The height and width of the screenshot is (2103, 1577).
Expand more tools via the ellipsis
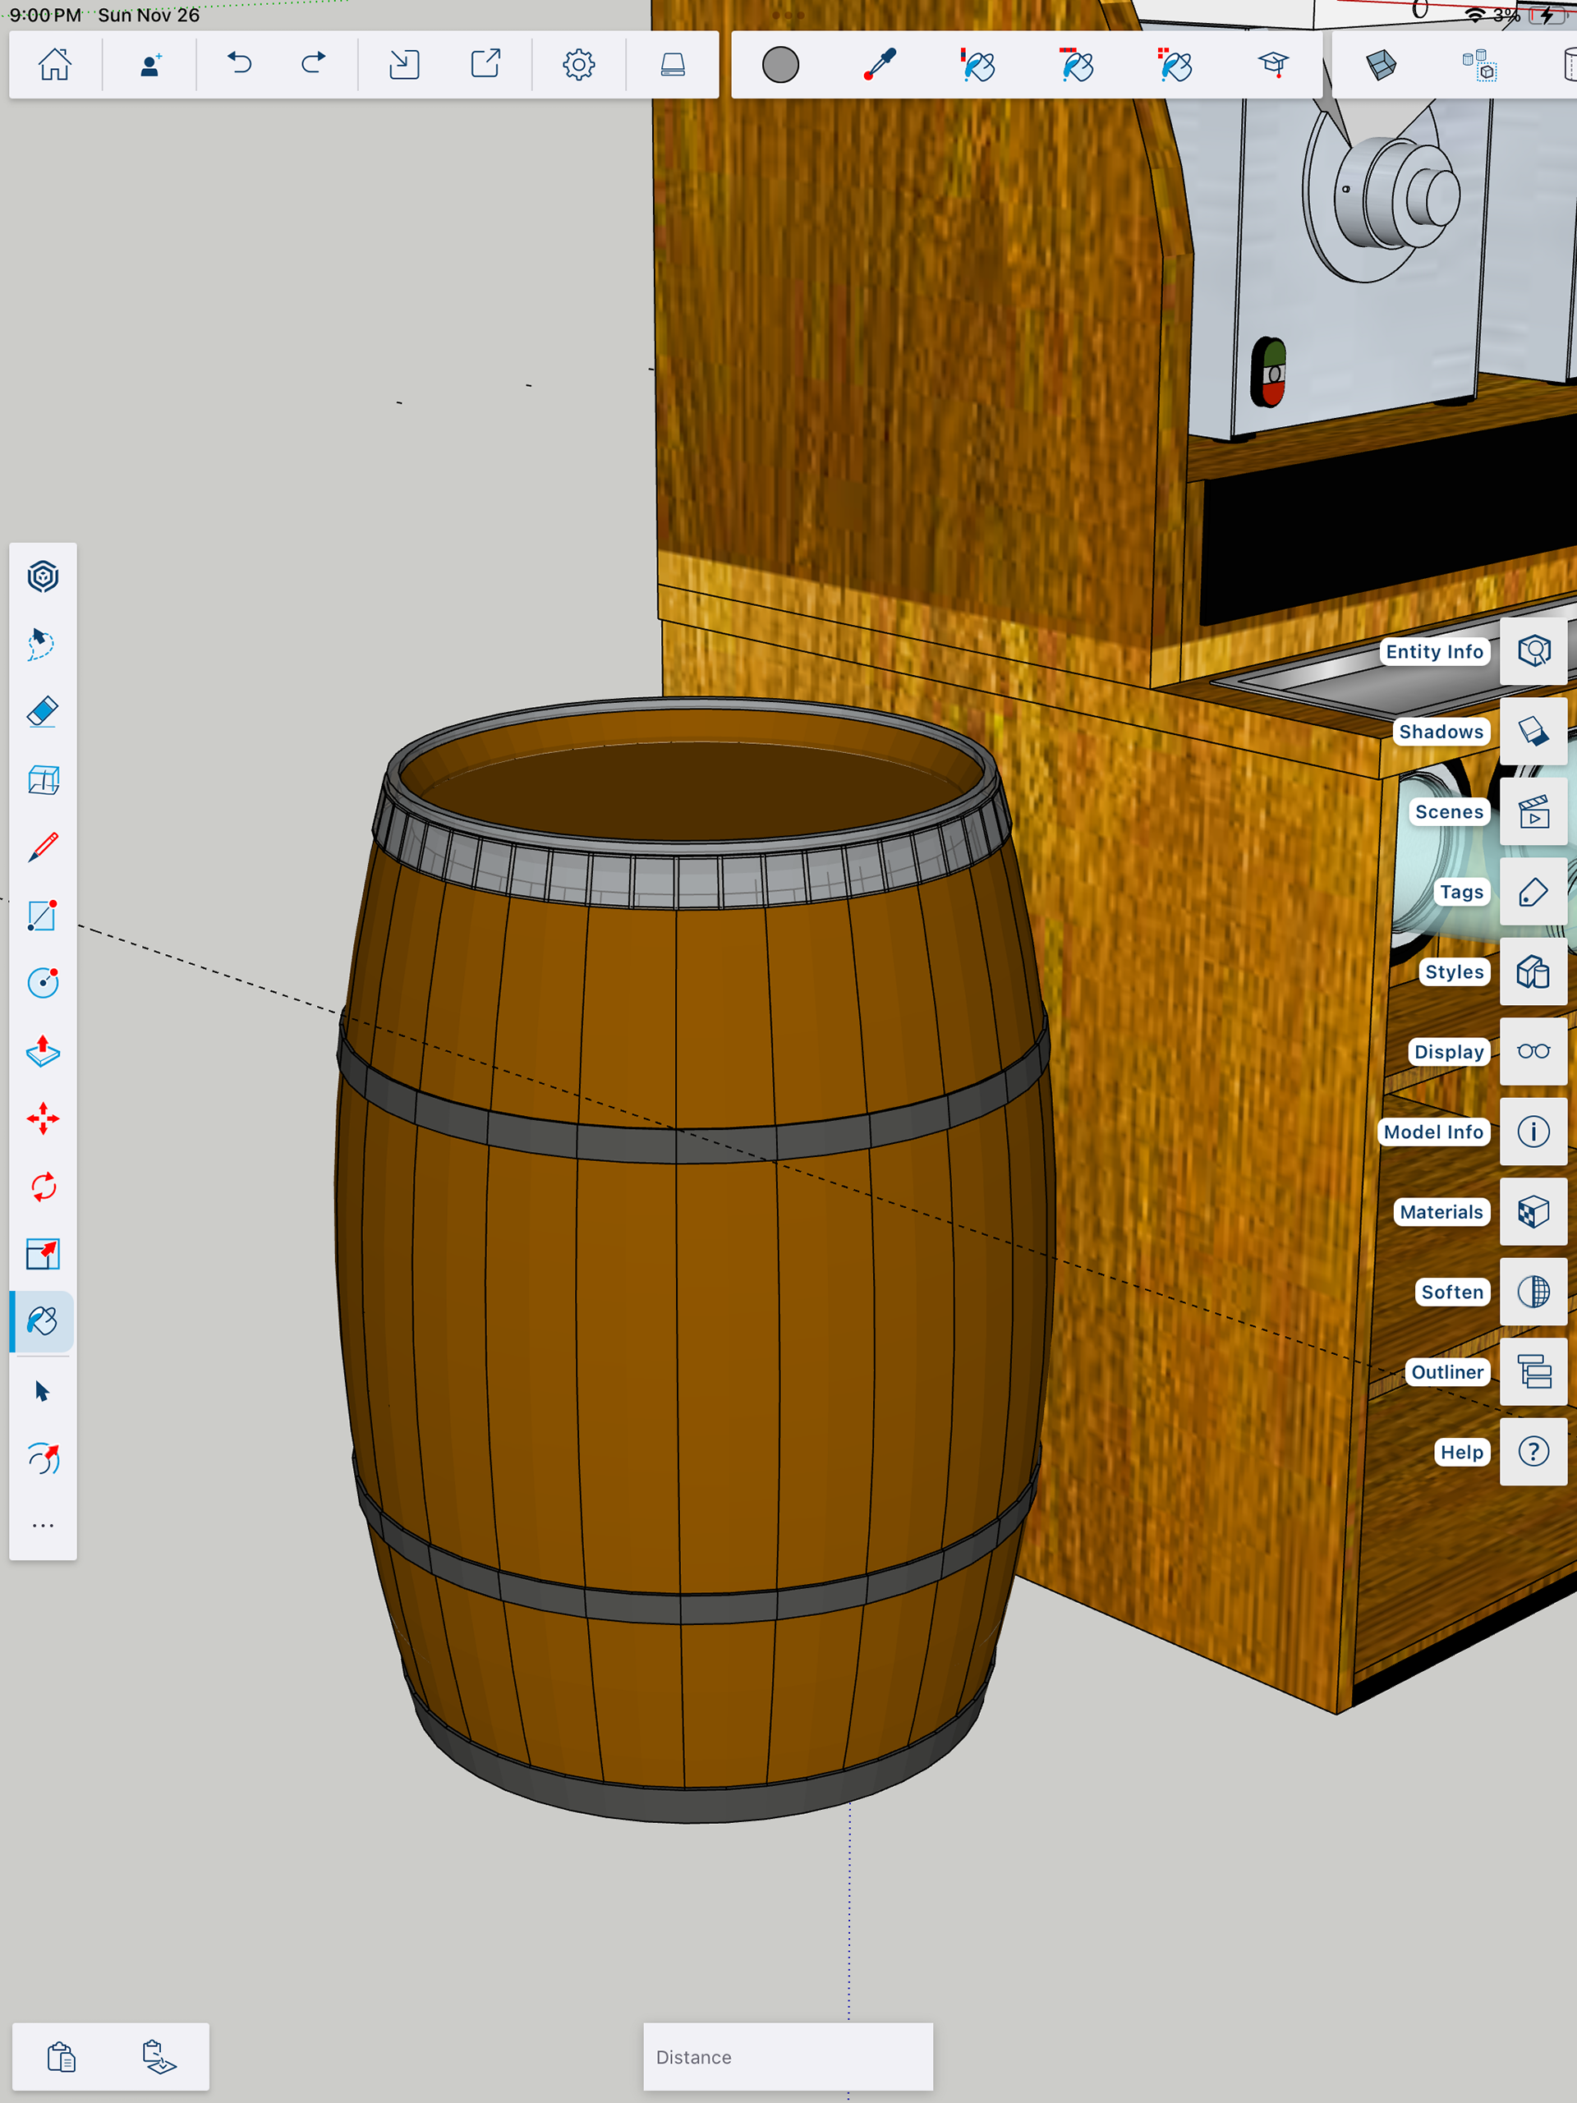pyautogui.click(x=43, y=1526)
